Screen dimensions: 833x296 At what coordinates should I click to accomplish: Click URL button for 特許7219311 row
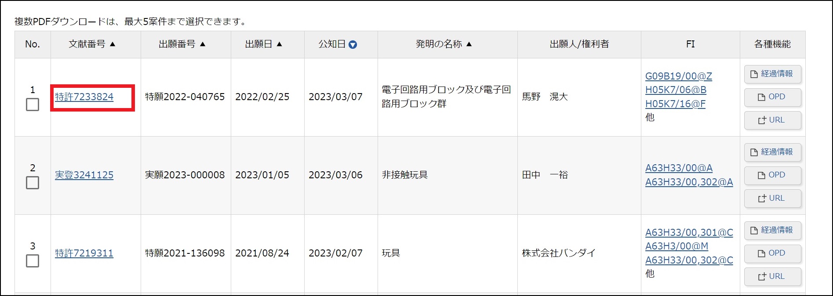pos(772,276)
